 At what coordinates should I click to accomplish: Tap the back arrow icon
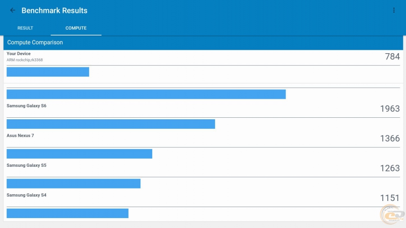tap(13, 10)
